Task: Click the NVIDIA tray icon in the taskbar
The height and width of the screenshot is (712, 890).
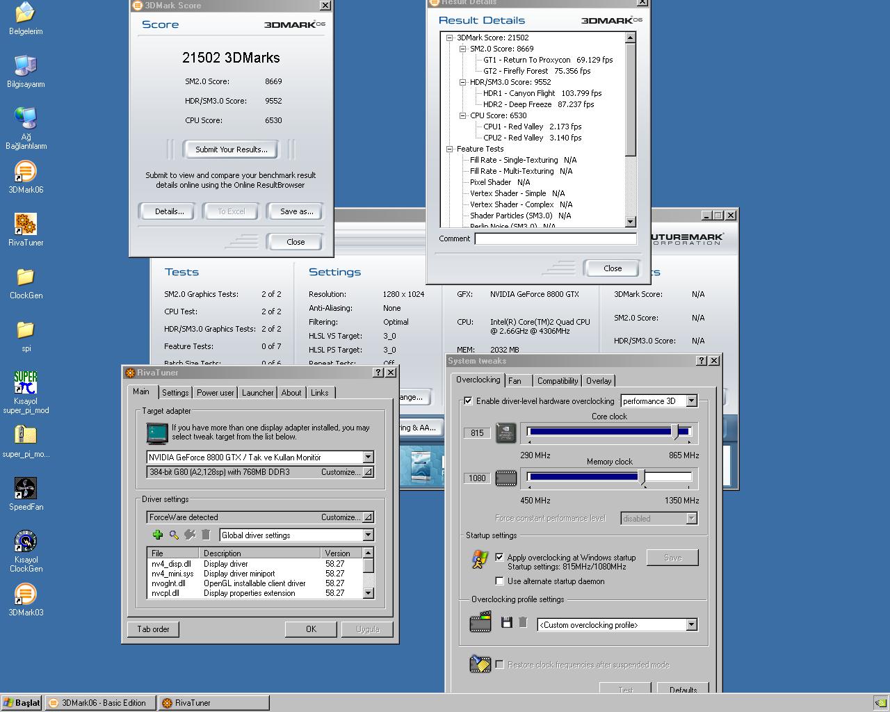Action: (x=880, y=702)
